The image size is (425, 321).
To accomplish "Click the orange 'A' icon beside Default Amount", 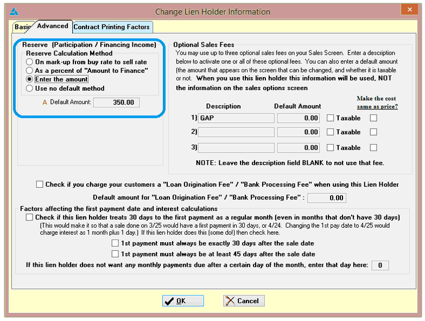I will click(x=45, y=103).
